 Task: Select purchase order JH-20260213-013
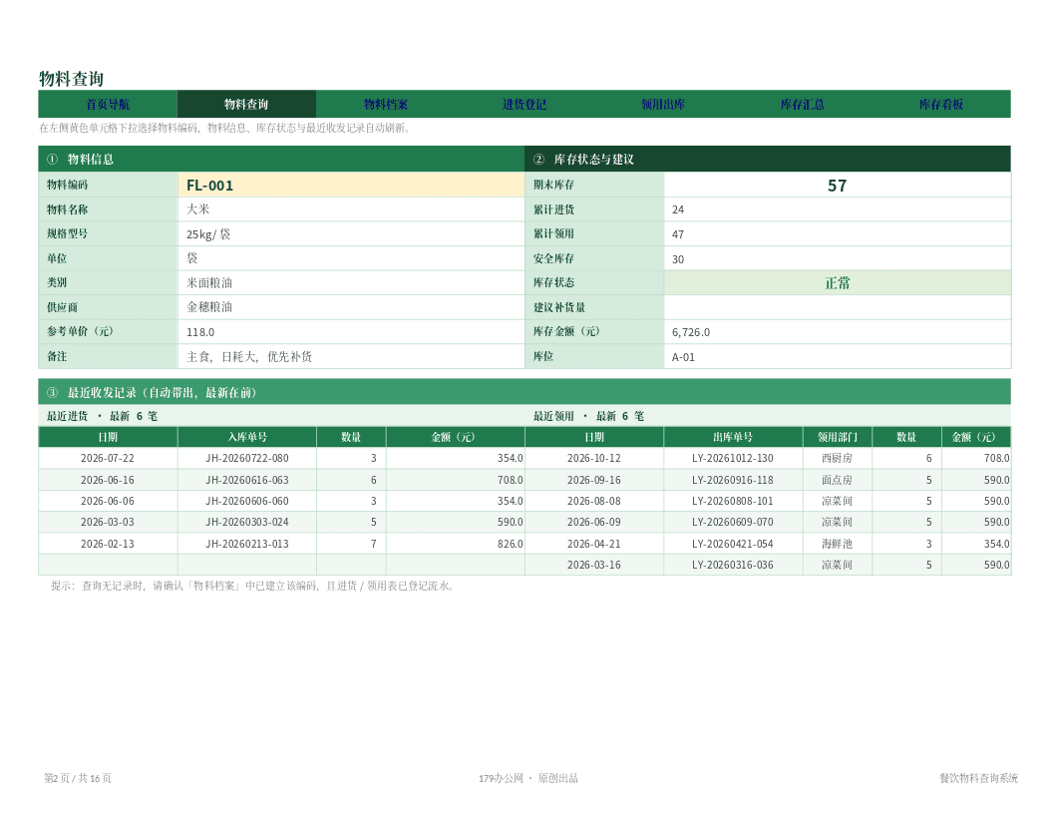[247, 544]
